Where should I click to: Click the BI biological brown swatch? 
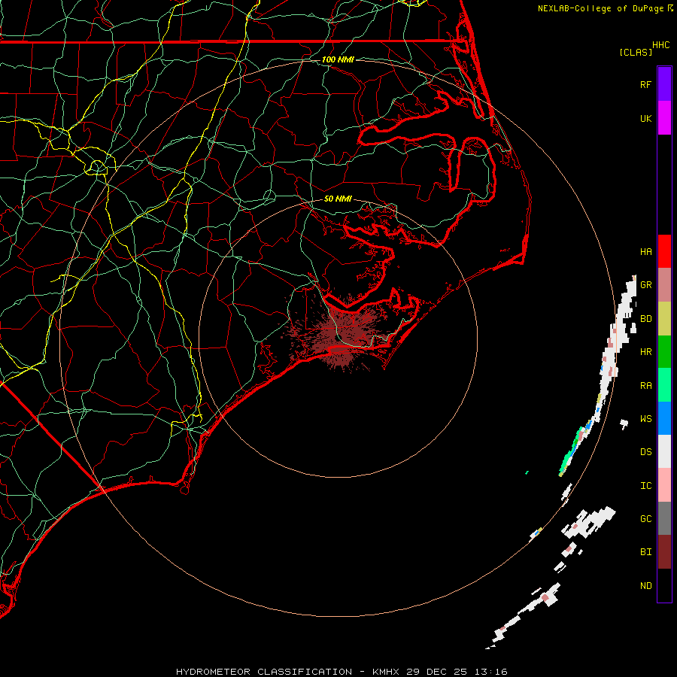[x=664, y=552]
